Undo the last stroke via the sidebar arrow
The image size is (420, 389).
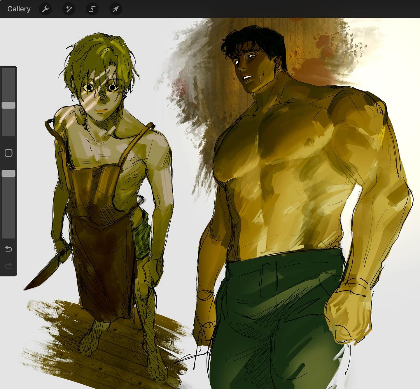8,249
